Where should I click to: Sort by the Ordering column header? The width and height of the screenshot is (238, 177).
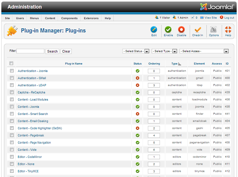pyautogui.click(x=154, y=63)
